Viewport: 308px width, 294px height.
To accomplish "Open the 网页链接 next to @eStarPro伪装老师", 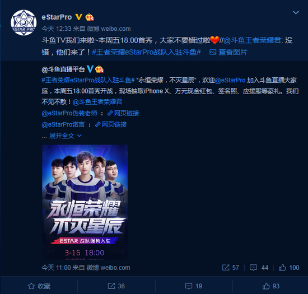I will (123, 113).
